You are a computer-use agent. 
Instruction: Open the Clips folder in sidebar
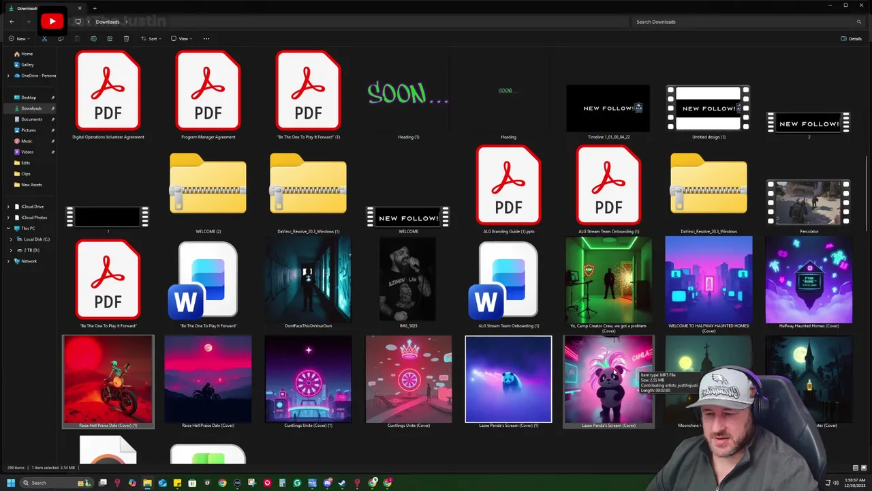point(25,174)
